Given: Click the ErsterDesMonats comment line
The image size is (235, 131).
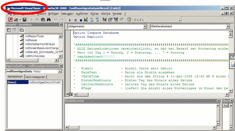Looking at the screenshot, I should [x=133, y=80].
